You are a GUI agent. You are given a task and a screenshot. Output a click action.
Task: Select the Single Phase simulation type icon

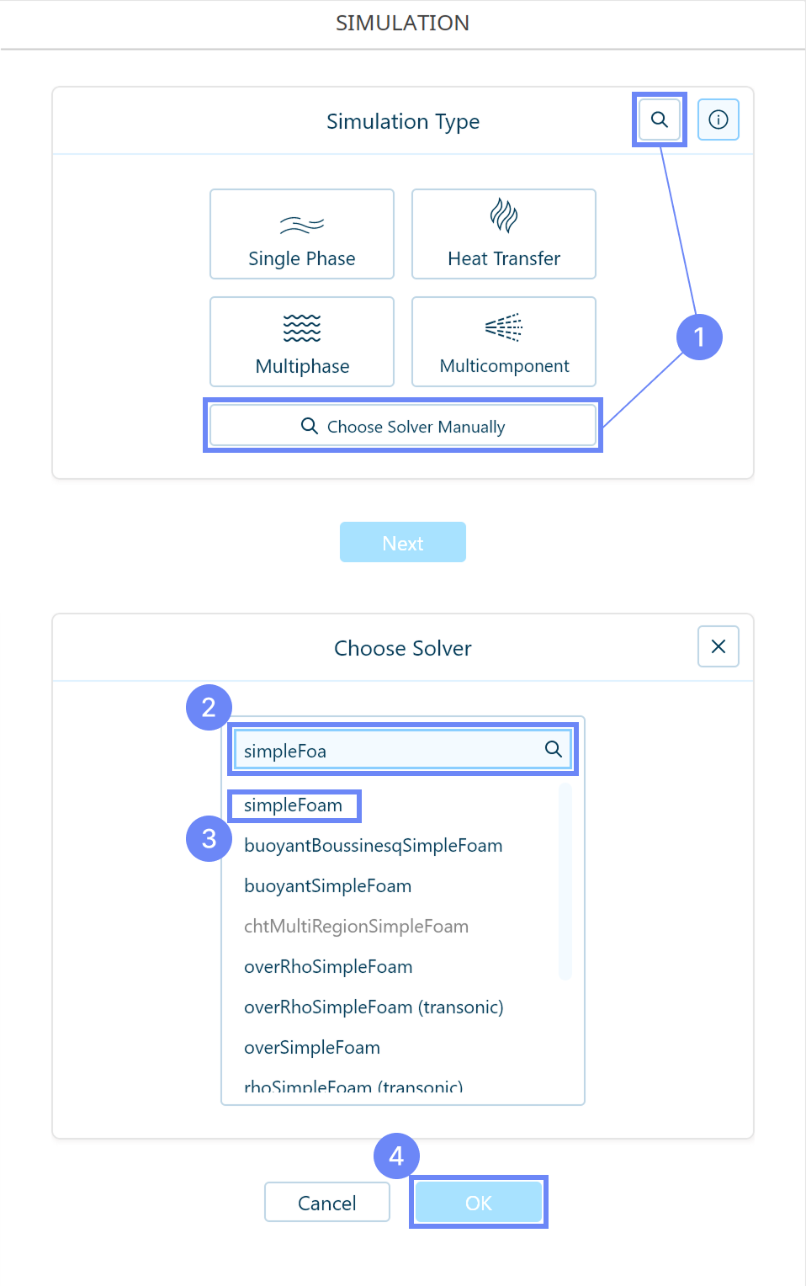coord(301,224)
